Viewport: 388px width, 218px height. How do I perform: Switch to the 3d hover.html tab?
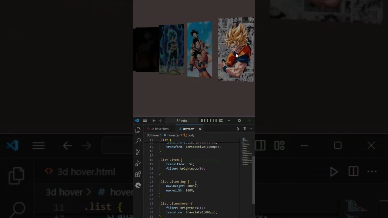coord(158,129)
